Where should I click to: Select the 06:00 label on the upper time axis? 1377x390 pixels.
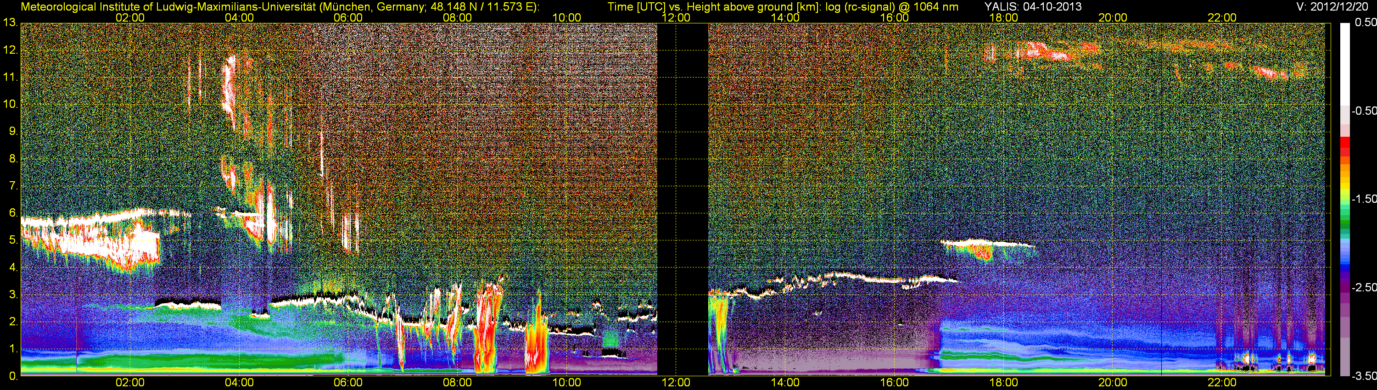coord(348,17)
